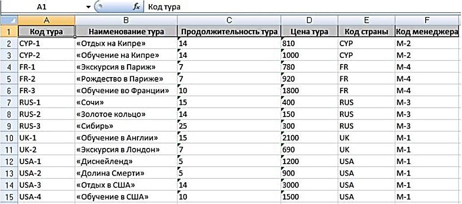Click the Наименование тура header cell
This screenshot has width=462, height=204.
(x=126, y=32)
